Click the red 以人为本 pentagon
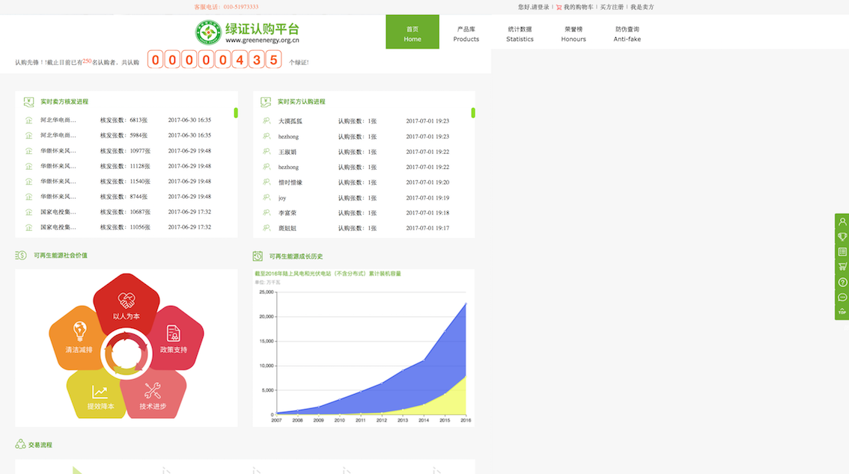This screenshot has height=474, width=849. point(127,303)
